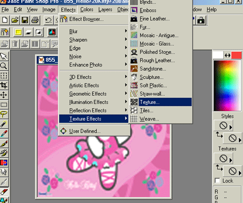Viewport: 243px width, 203px height.
Task: Select the Mover tool
Action: click(x=4, y=95)
